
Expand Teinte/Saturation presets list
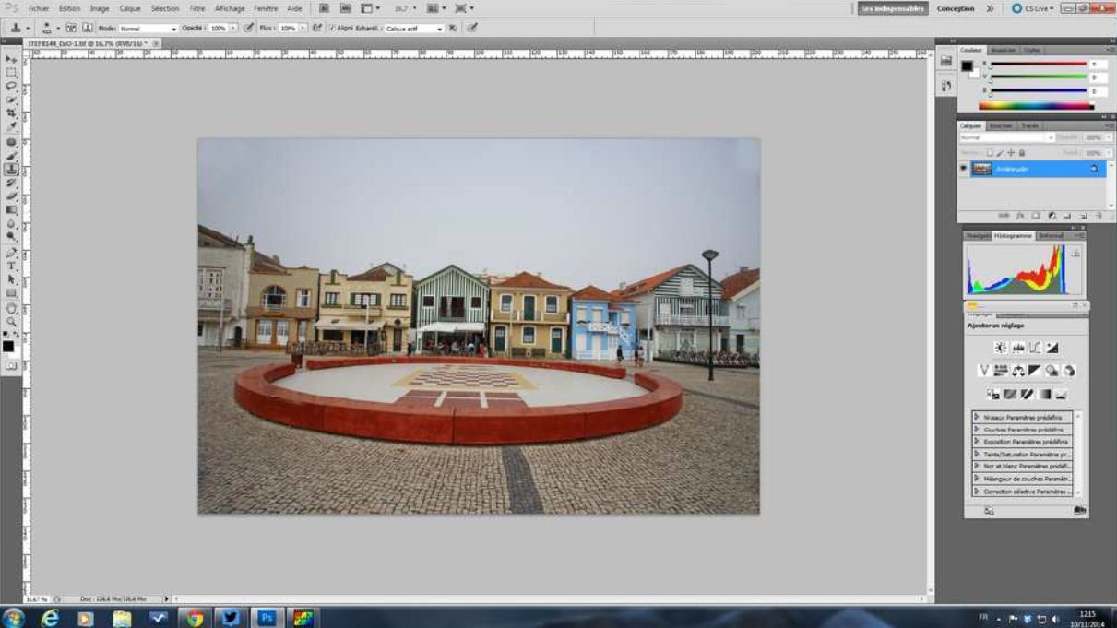click(977, 455)
